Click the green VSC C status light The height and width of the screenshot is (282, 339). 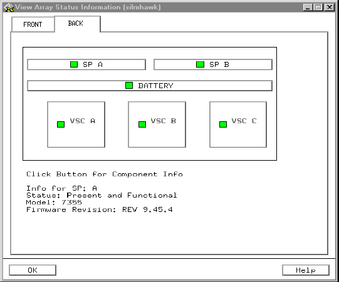[223, 124]
